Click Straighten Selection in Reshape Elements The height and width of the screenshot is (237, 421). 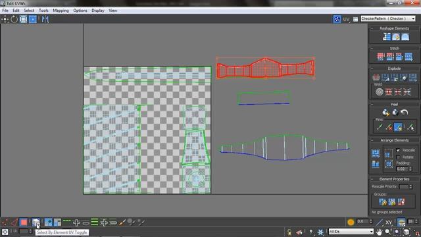[x=387, y=37]
